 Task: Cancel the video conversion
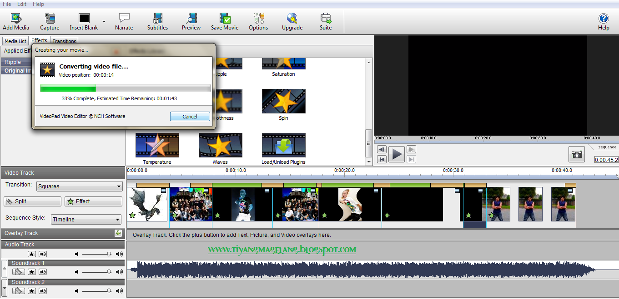tap(190, 117)
